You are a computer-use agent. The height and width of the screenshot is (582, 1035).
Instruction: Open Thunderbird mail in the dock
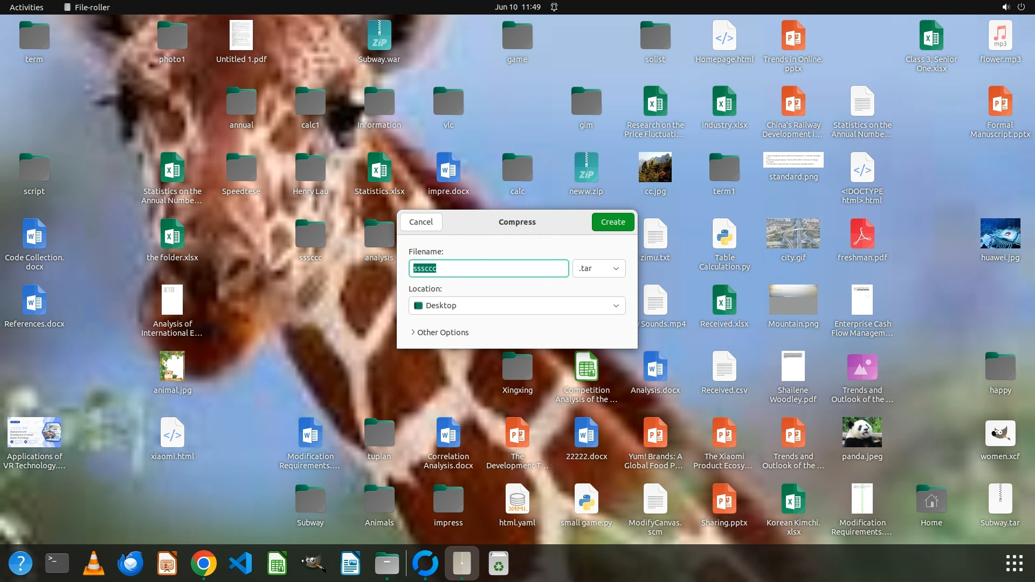tap(130, 564)
